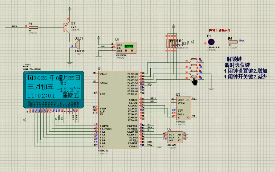
Task: Select the D1 blue LED
Action: click(x=211, y=42)
